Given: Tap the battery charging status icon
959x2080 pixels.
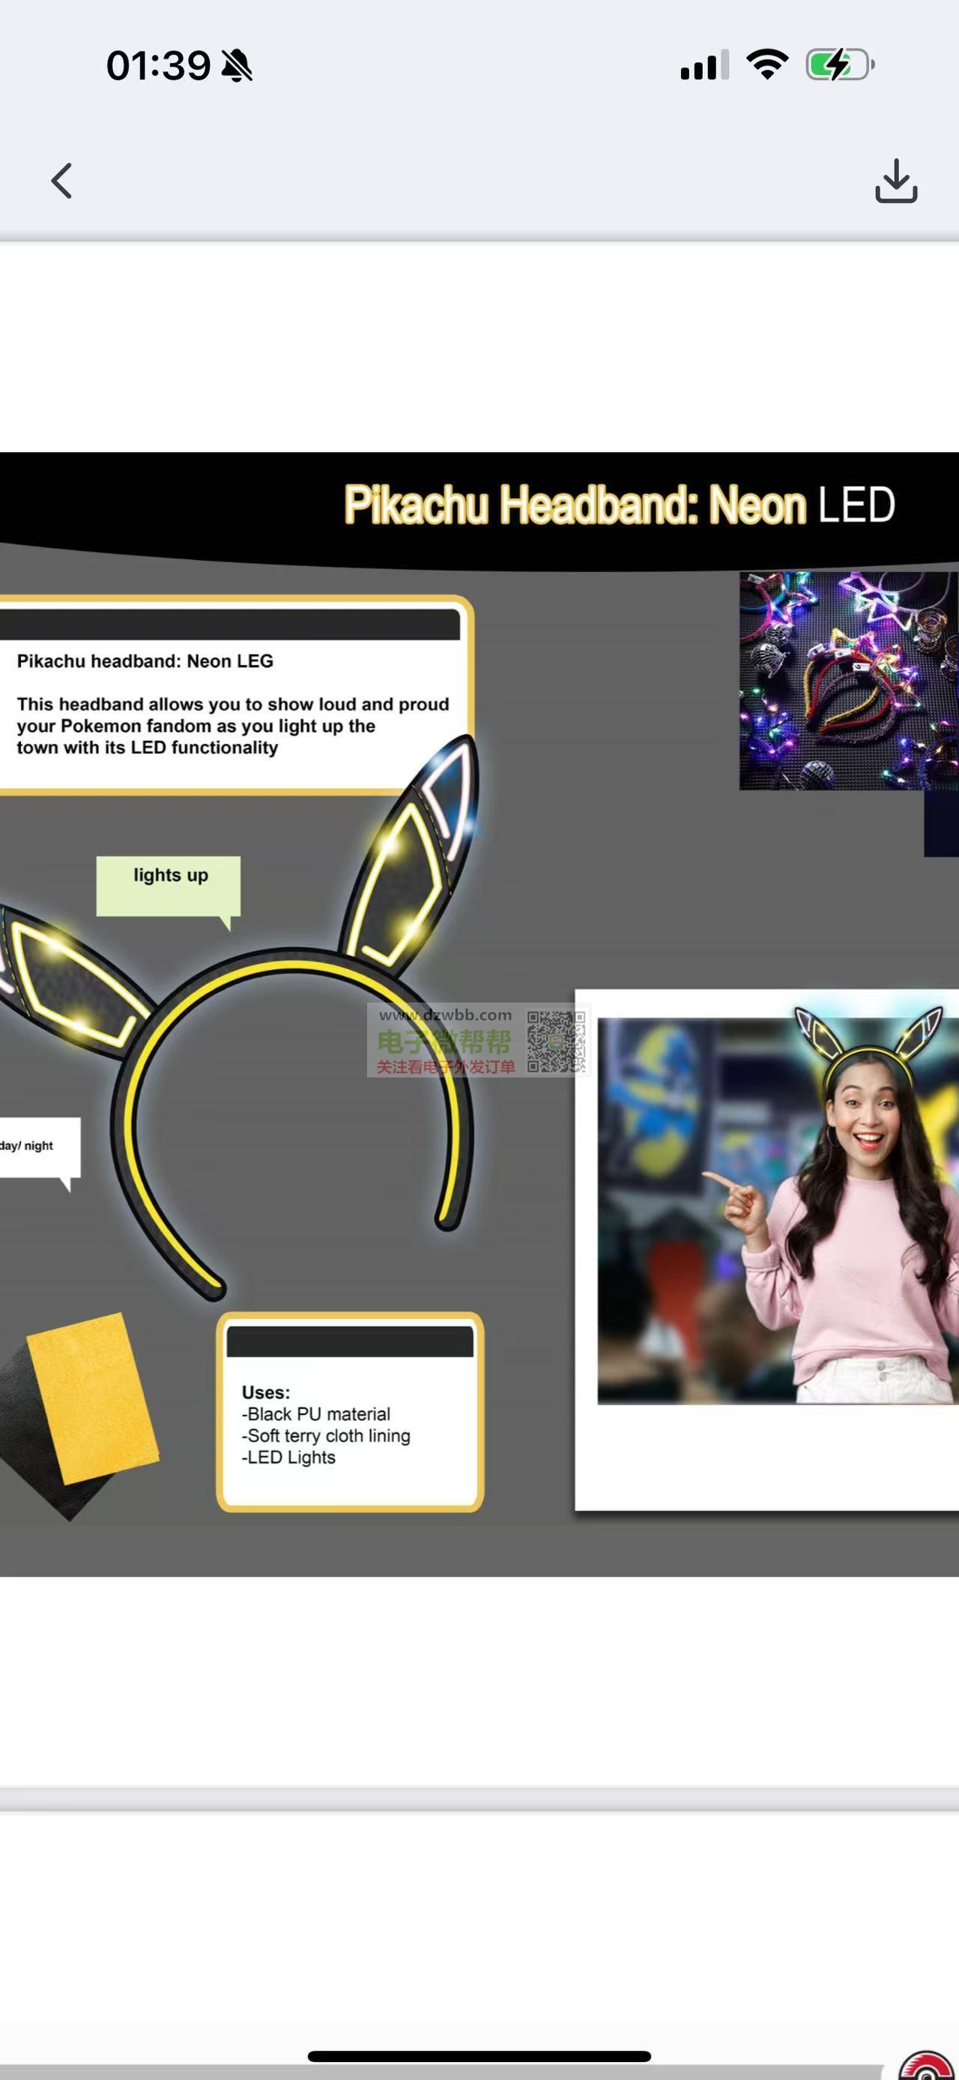Looking at the screenshot, I should [840, 64].
